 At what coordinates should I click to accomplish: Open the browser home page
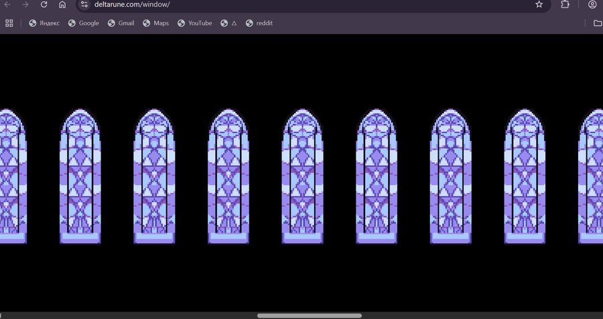pyautogui.click(x=62, y=5)
